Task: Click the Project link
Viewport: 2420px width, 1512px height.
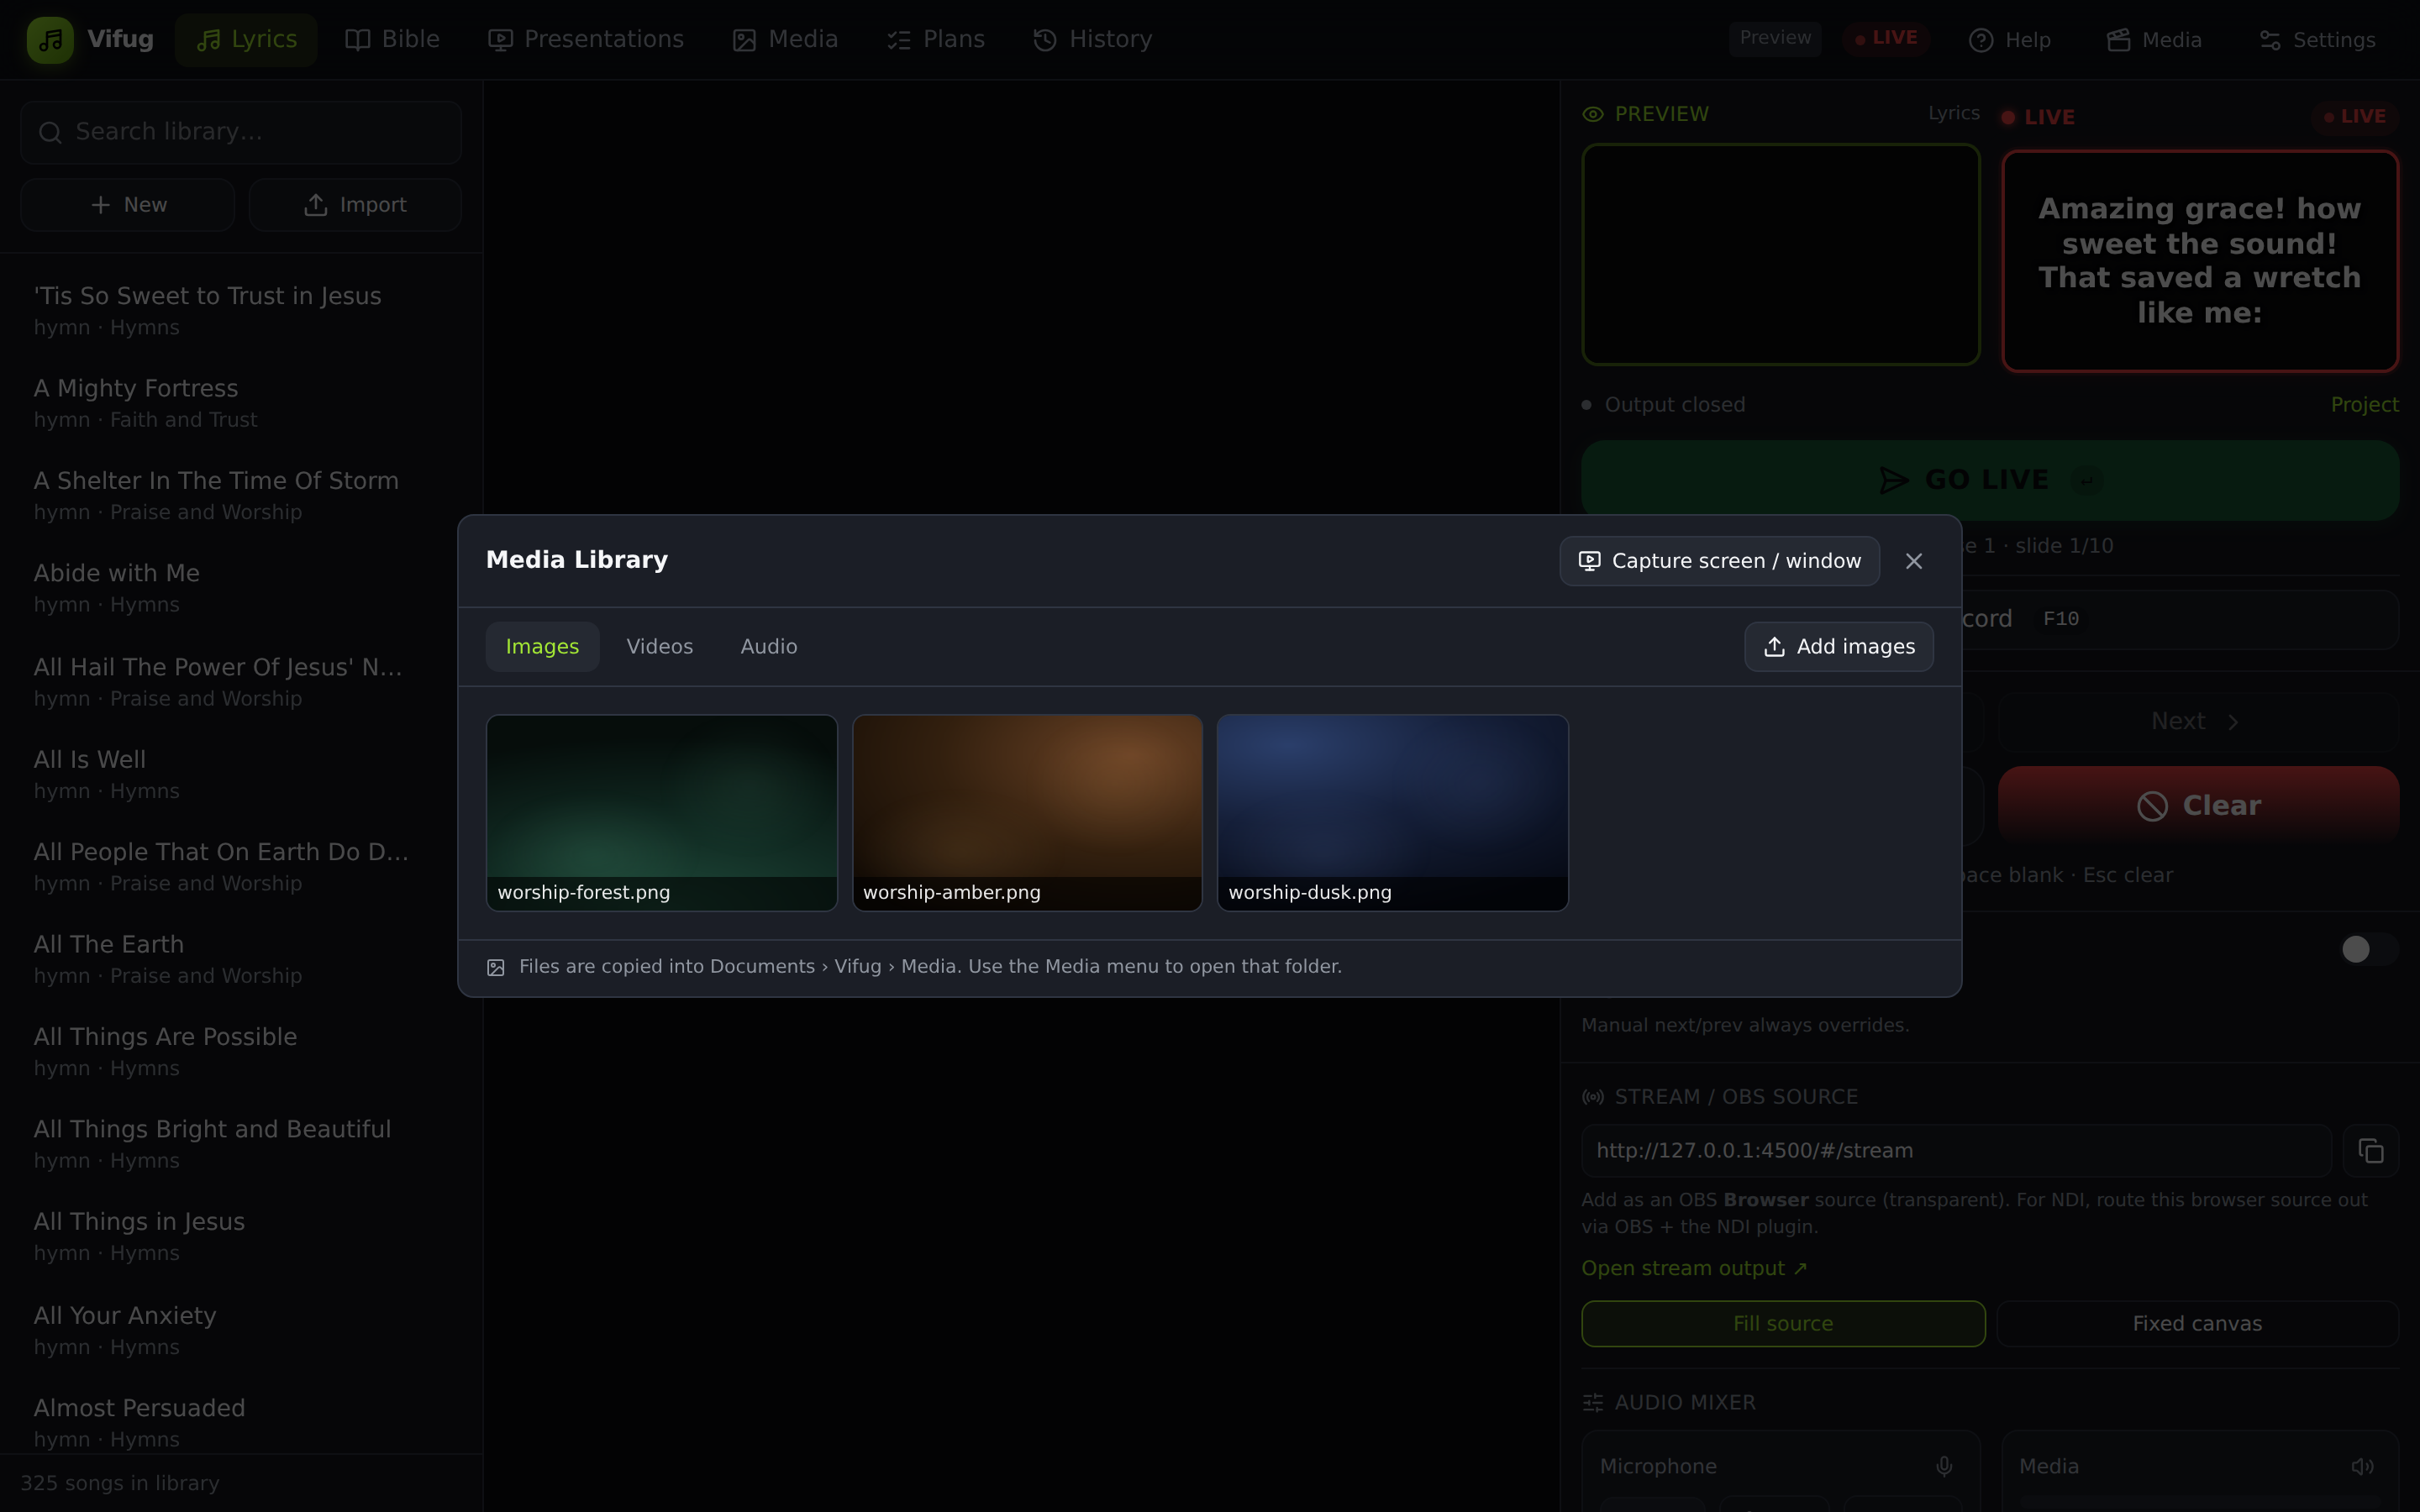Action: pyautogui.click(x=2364, y=405)
